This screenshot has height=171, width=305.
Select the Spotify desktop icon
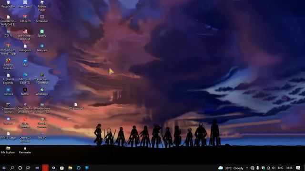click(x=42, y=33)
